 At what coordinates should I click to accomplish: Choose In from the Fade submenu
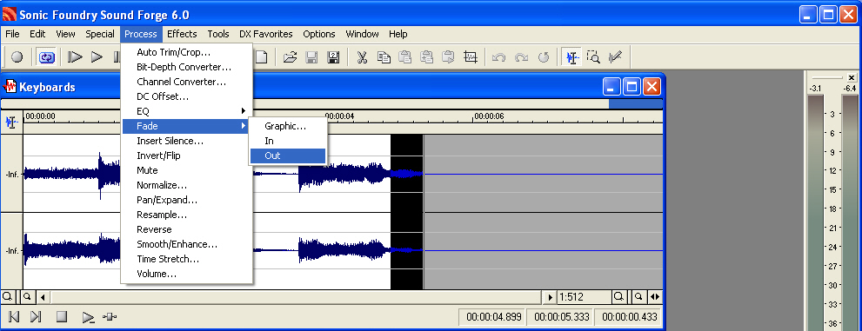pos(288,141)
